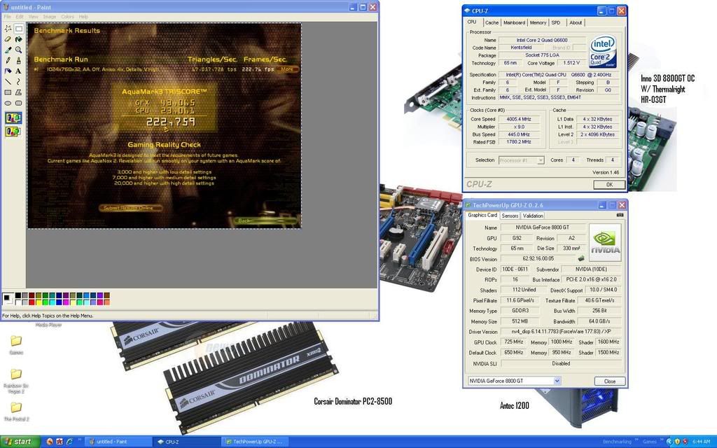Enable transparent selection mode in Paint
717x448 pixels.
pos(13,132)
